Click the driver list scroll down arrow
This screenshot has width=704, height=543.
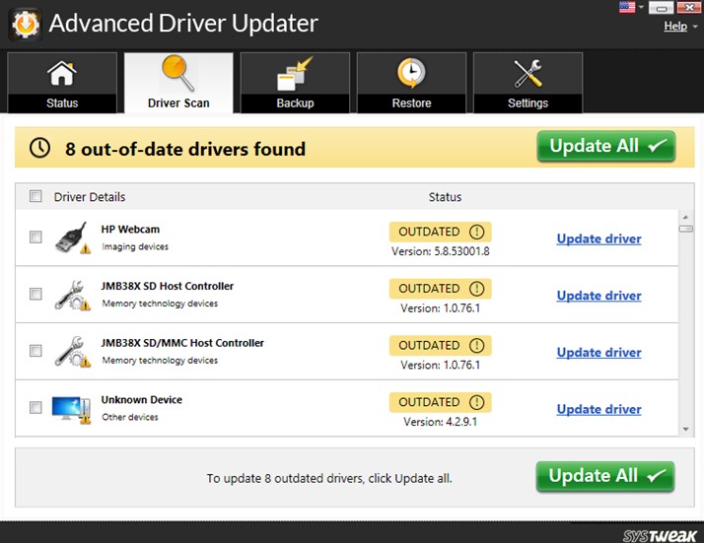click(685, 429)
